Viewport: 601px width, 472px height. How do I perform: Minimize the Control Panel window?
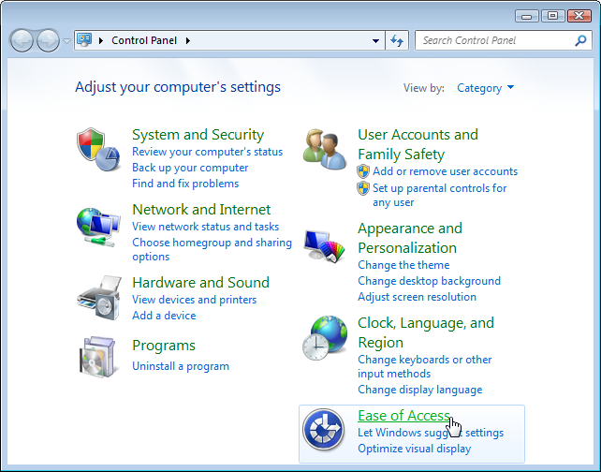tap(527, 16)
